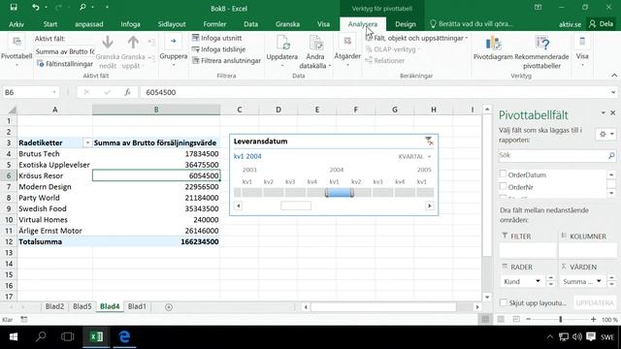
Task: Click Fältinställningar field settings
Action: (65, 64)
